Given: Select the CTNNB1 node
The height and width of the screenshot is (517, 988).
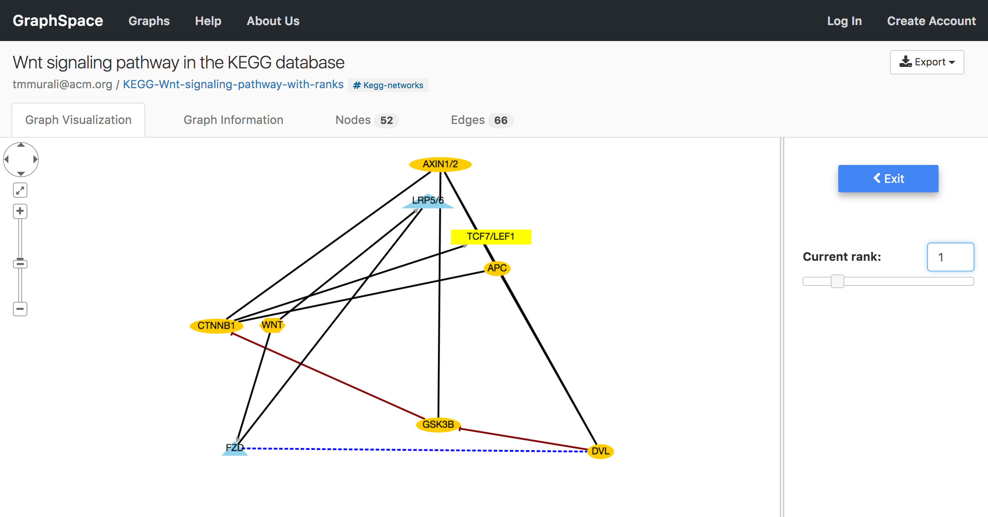Looking at the screenshot, I should tap(216, 326).
